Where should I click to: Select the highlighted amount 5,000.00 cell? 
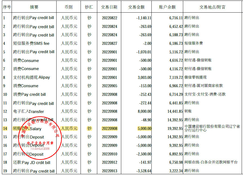click(144, 129)
